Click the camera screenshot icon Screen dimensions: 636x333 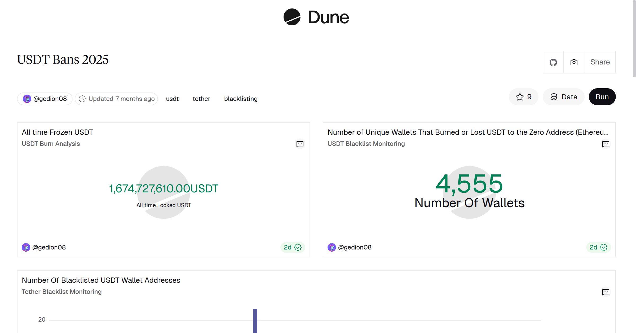[x=574, y=62]
